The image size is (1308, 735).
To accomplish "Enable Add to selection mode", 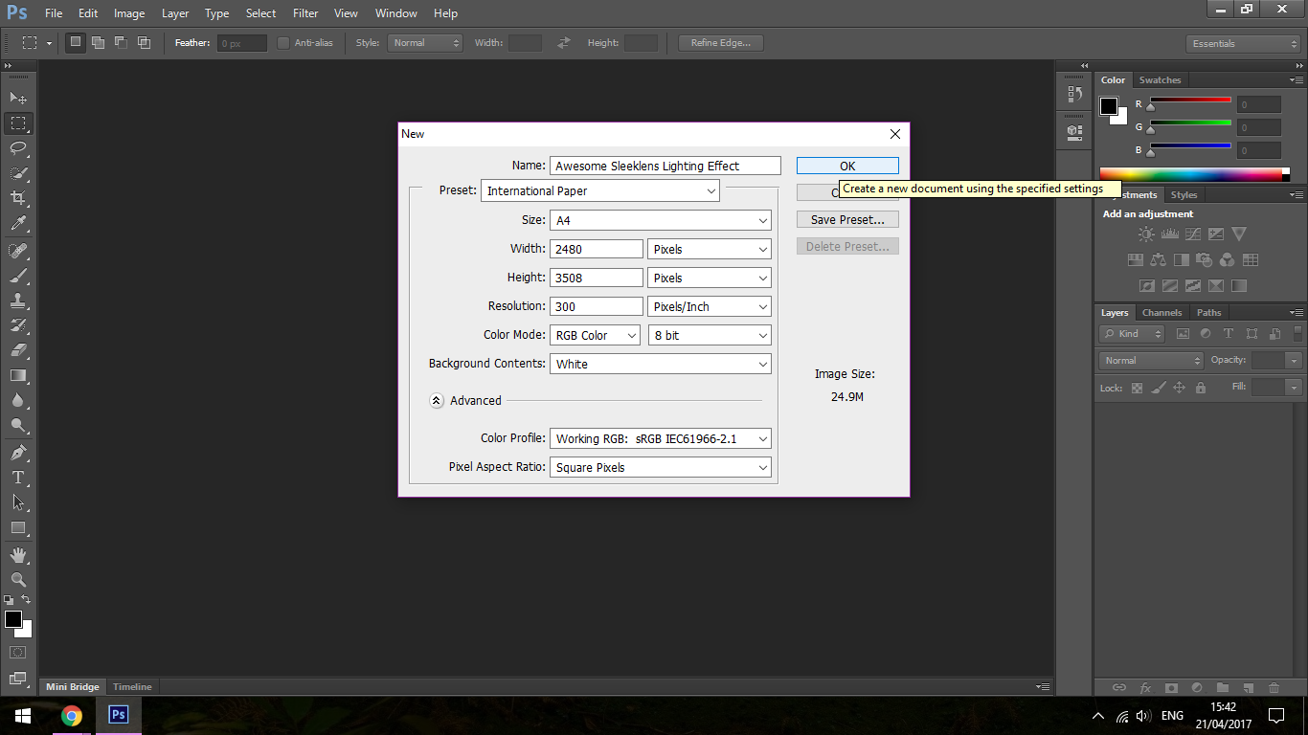I will tap(98, 43).
